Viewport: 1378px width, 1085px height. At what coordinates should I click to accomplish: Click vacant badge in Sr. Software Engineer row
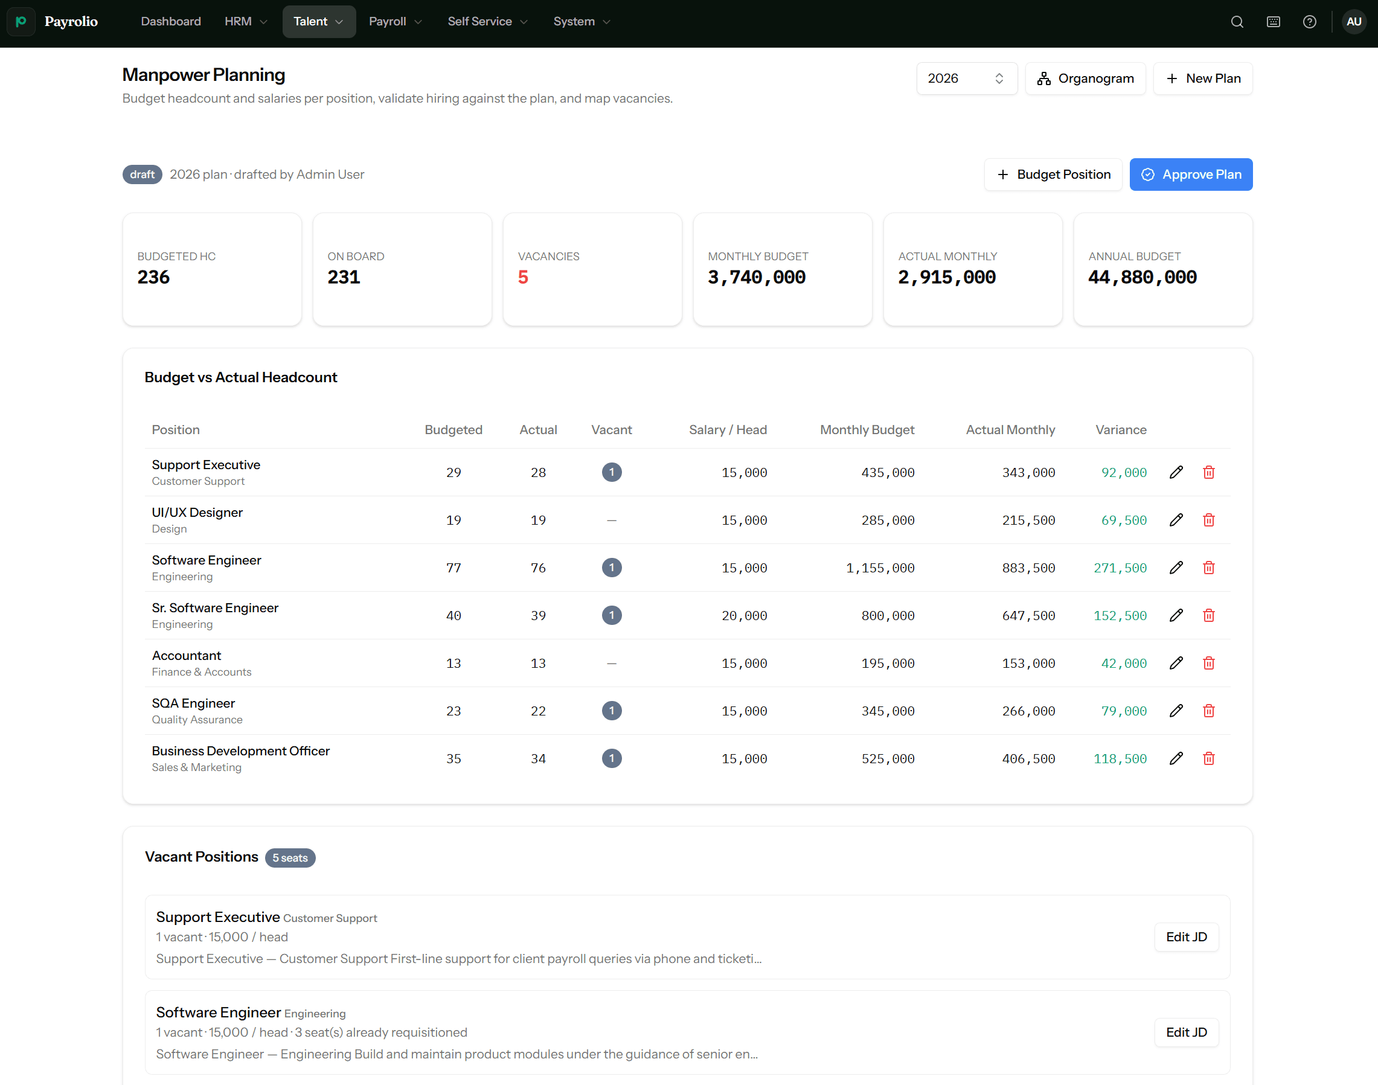(611, 615)
